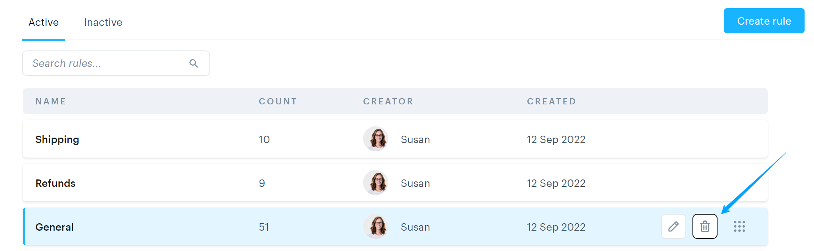Click the drag handle dots on General row
814x251 pixels.
[x=739, y=226]
